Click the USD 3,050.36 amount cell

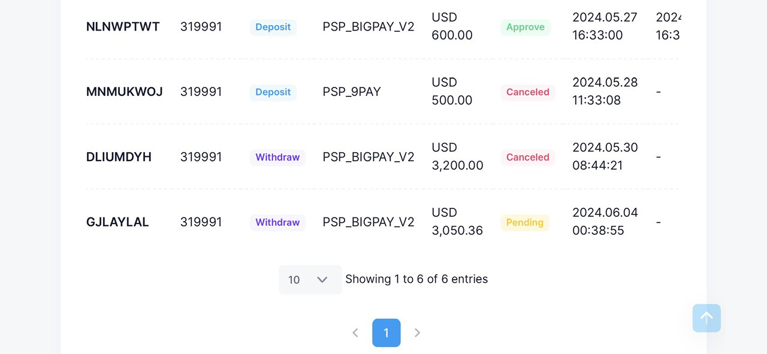[x=457, y=222]
